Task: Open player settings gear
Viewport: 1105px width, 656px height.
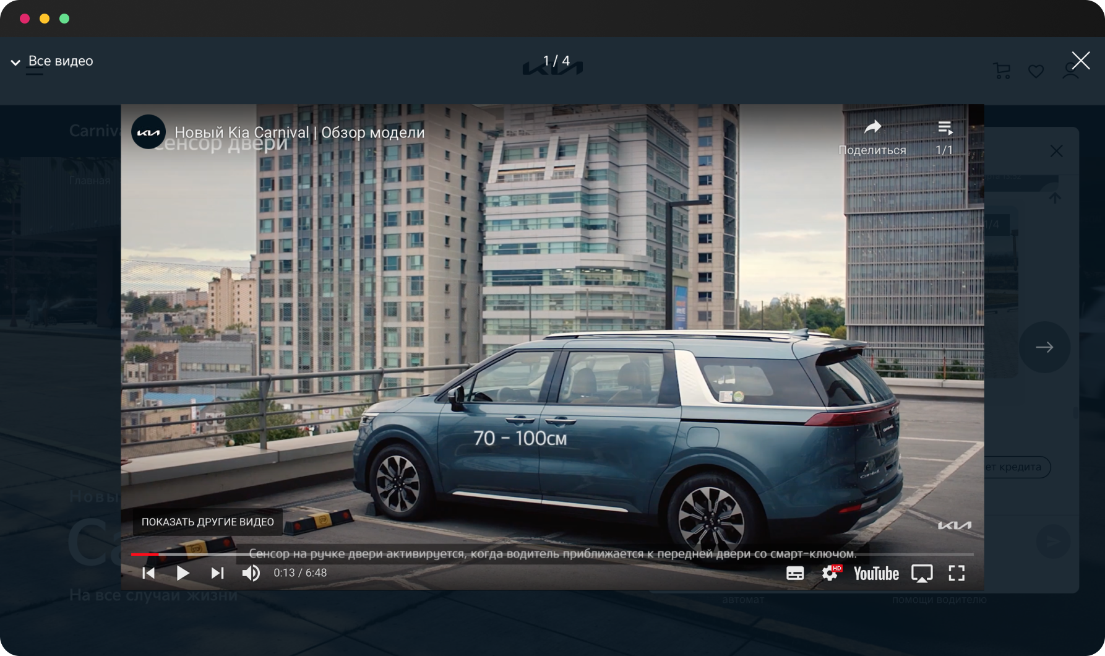Action: (x=831, y=574)
